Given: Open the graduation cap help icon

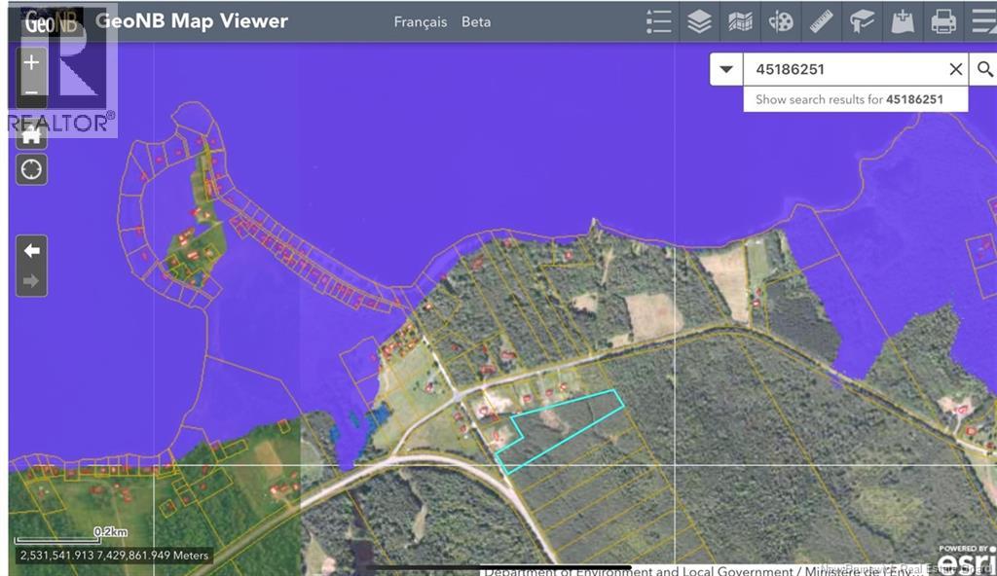Looking at the screenshot, I should 862,21.
